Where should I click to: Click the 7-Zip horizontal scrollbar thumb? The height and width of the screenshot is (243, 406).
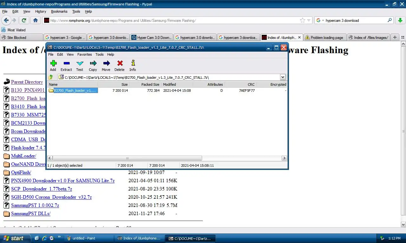coord(127,158)
